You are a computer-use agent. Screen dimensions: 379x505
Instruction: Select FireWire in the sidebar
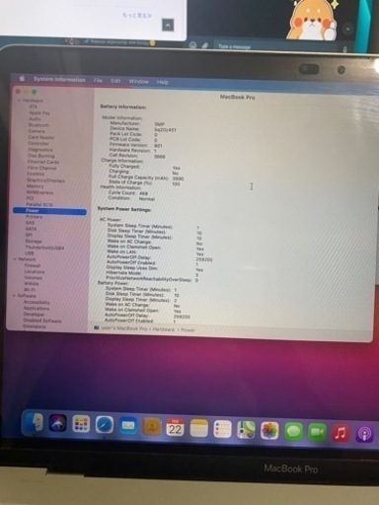coord(36,174)
